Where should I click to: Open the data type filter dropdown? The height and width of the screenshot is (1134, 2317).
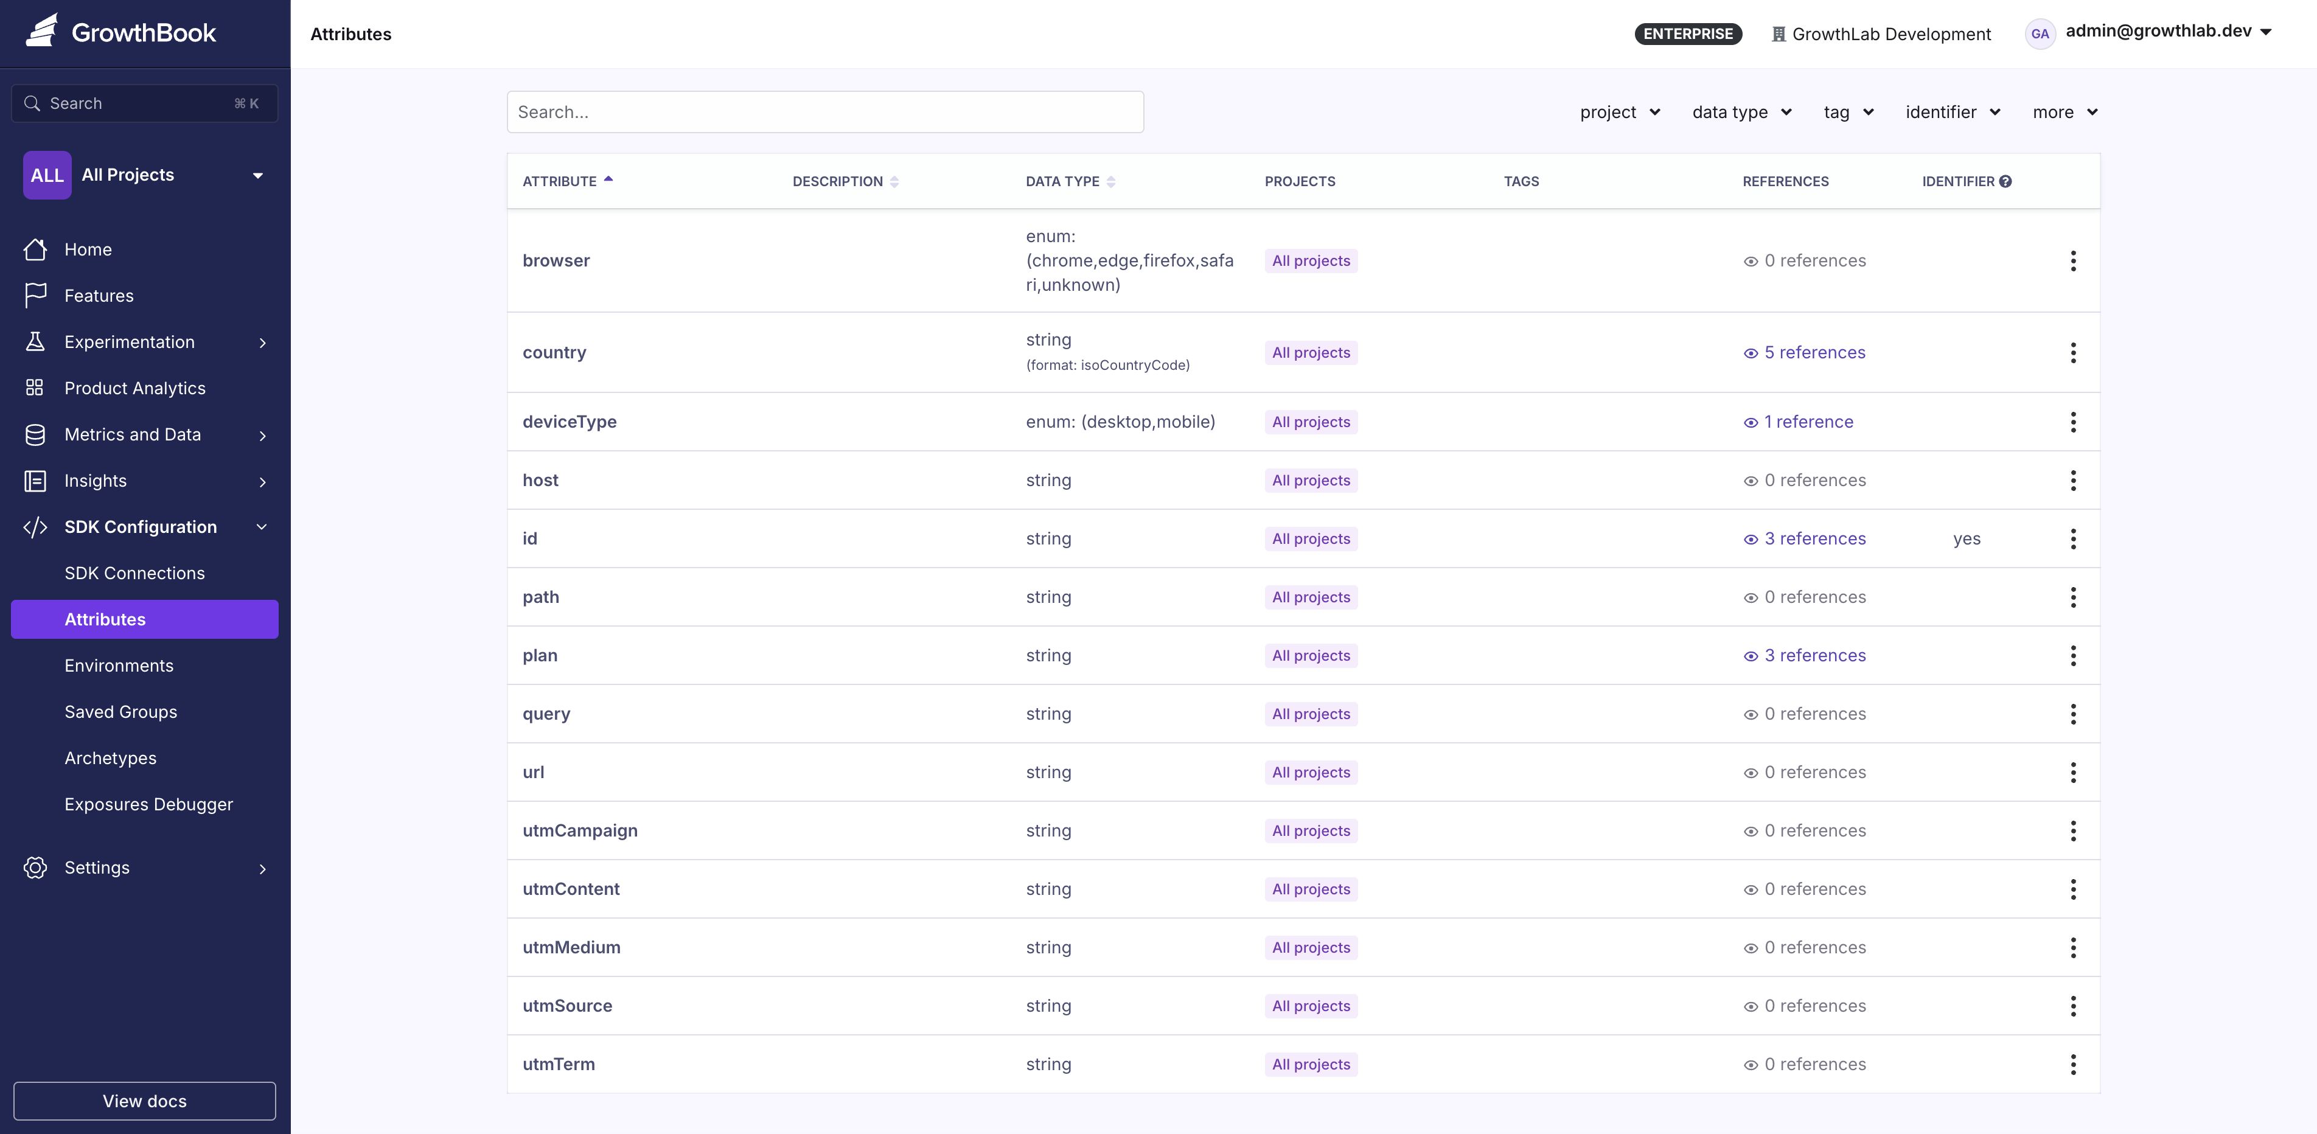1740,111
